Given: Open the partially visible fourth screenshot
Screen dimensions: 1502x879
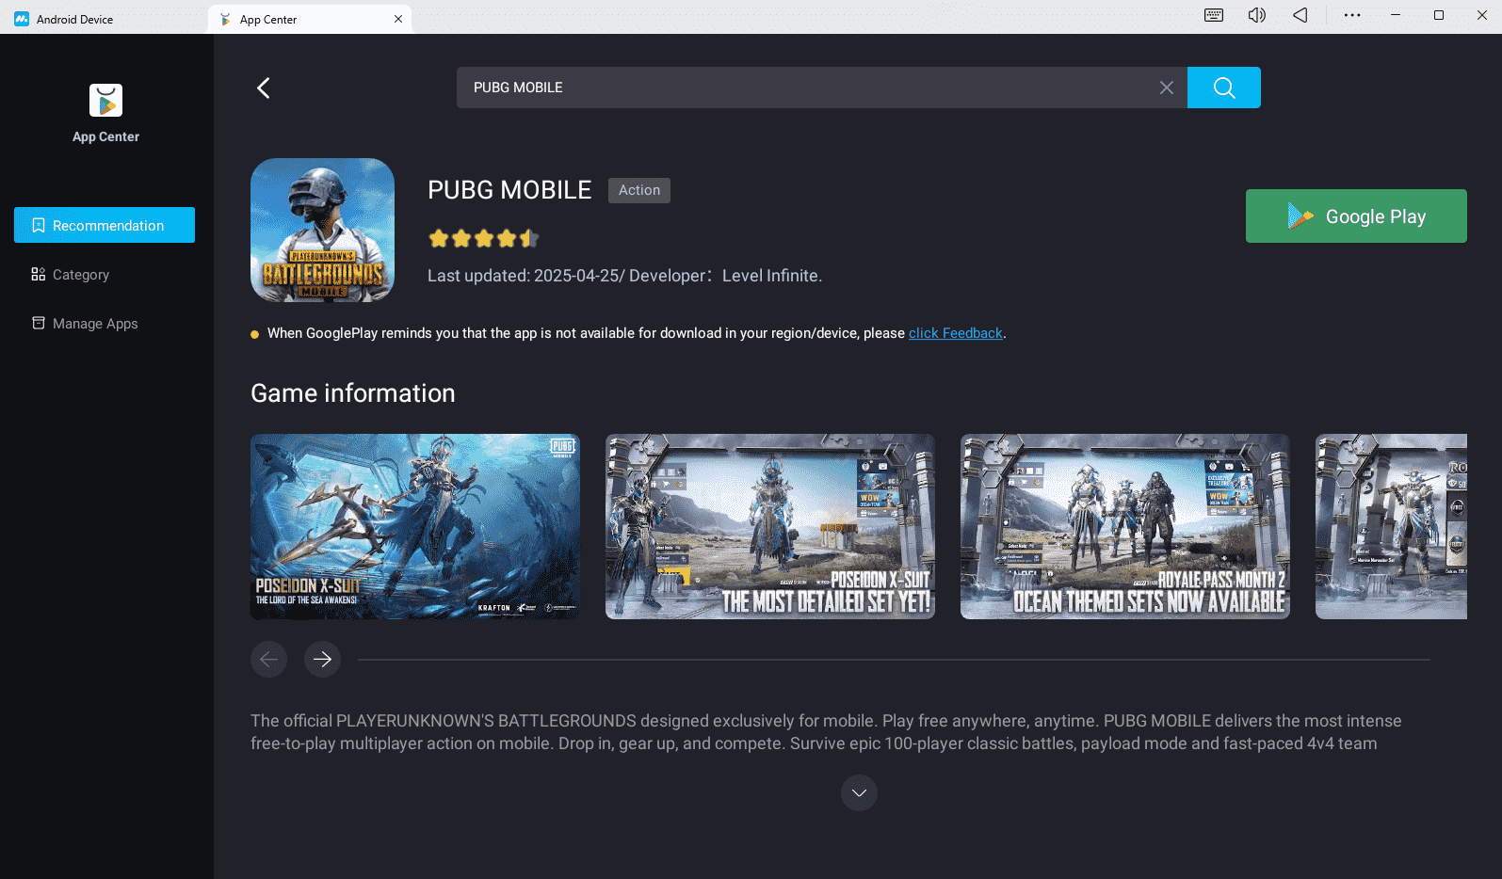Looking at the screenshot, I should coord(1391,526).
